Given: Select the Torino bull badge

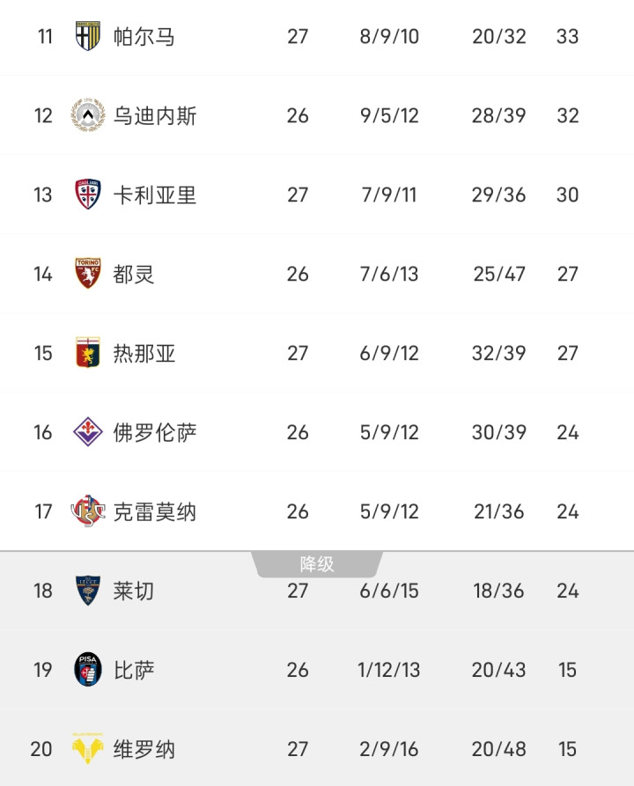Looking at the screenshot, I should tap(88, 274).
